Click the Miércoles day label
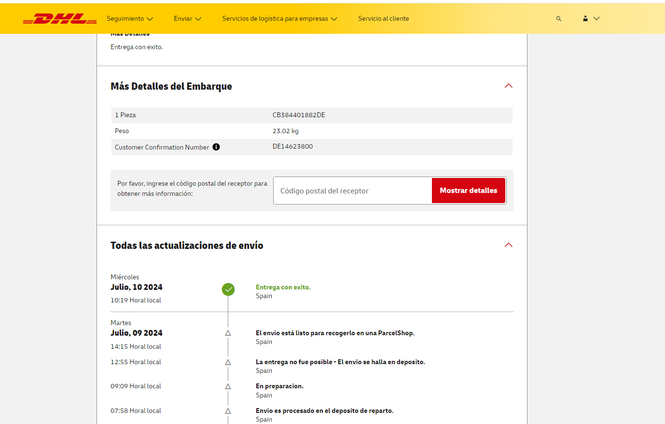The height and width of the screenshot is (424, 665). point(125,277)
